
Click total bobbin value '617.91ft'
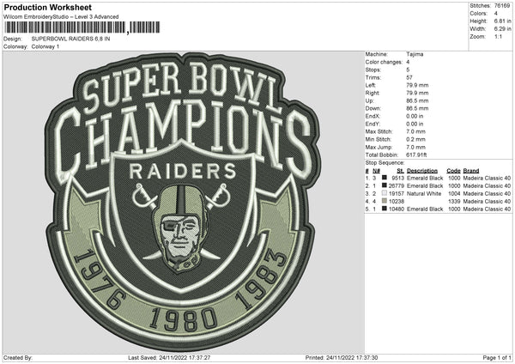point(416,155)
